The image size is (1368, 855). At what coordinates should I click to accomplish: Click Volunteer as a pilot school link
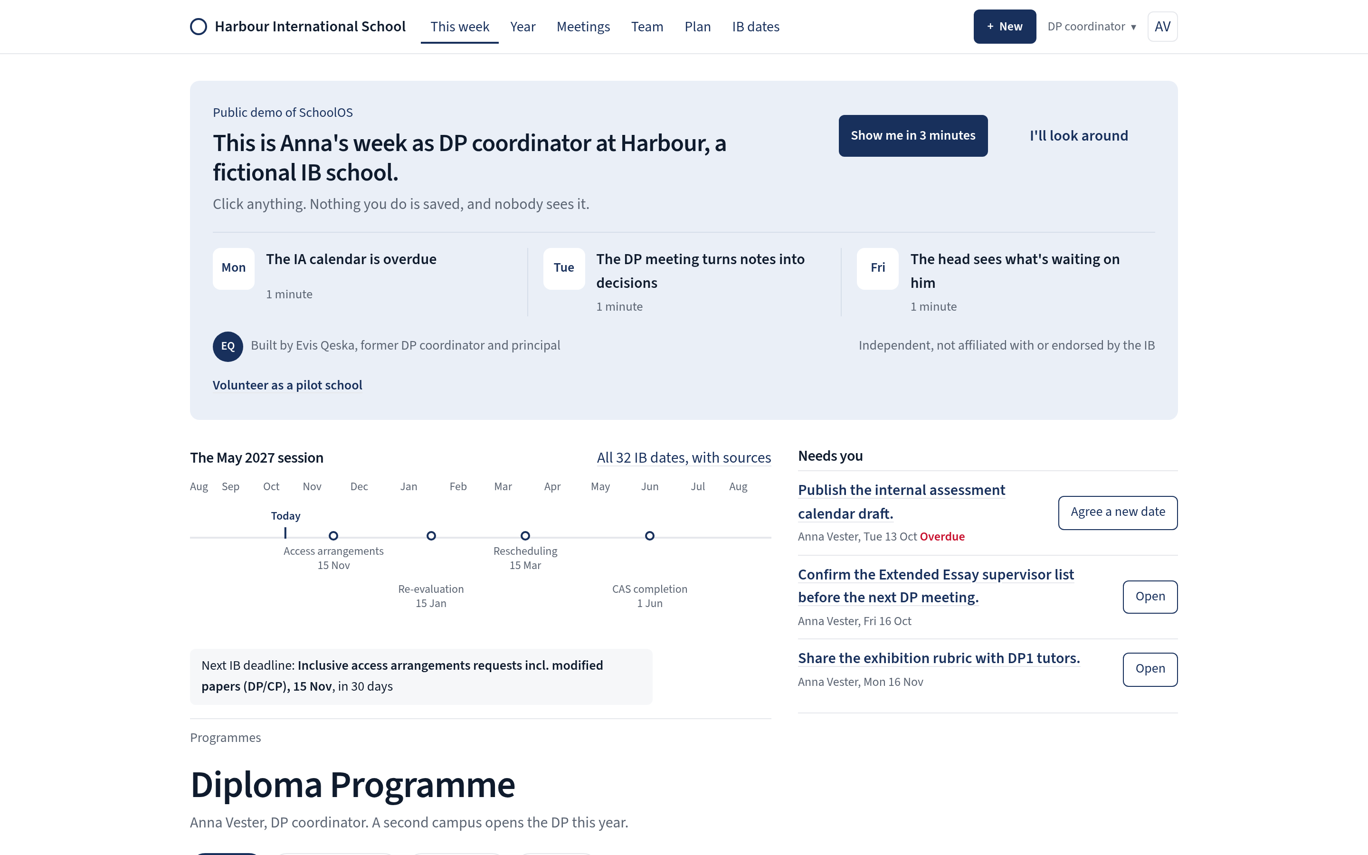(x=287, y=385)
